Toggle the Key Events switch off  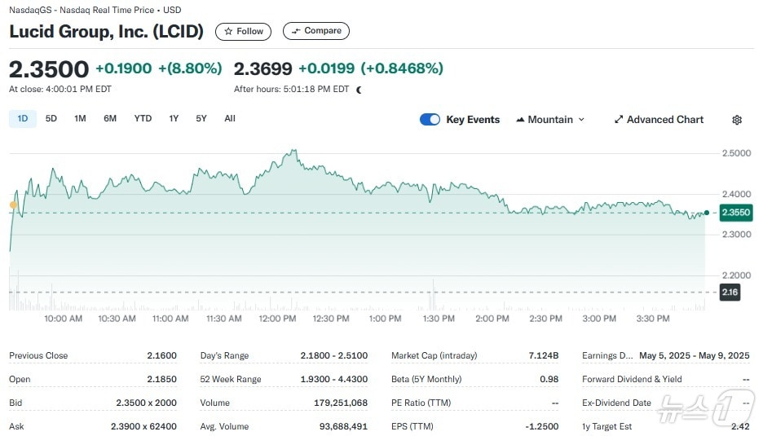[x=430, y=120]
